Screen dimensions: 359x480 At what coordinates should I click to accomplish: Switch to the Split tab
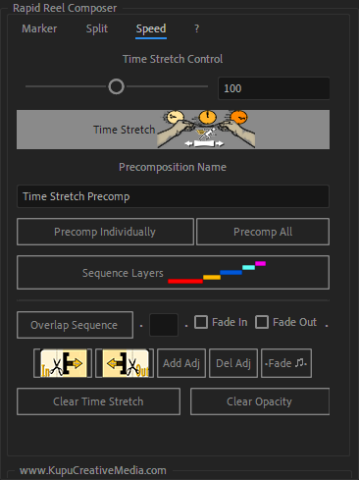point(97,28)
